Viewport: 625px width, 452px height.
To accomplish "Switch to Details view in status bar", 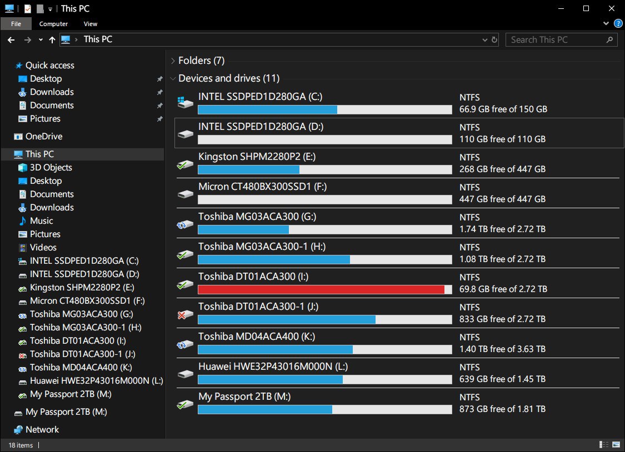I will (604, 445).
